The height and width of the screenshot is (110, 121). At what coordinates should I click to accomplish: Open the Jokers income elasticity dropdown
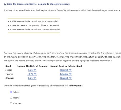pyautogui.click(x=32, y=70)
